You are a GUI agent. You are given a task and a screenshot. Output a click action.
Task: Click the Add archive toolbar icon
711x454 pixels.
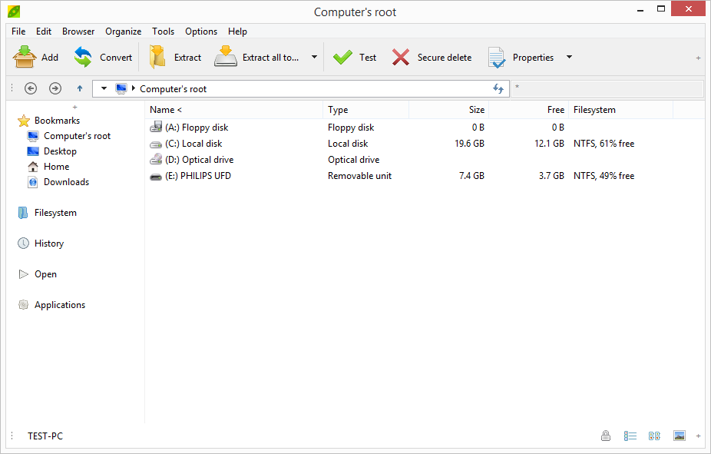click(x=25, y=58)
